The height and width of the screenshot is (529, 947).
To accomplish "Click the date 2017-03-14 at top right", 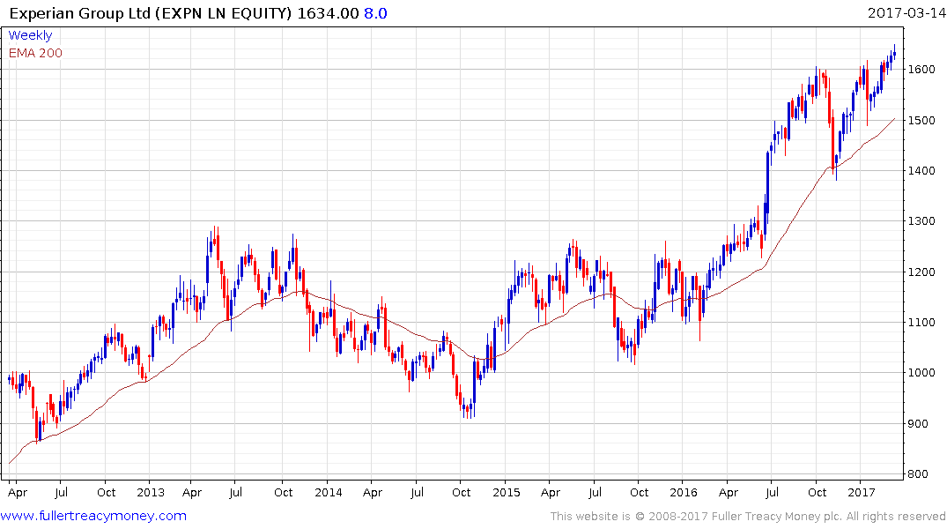I will 906,12.
